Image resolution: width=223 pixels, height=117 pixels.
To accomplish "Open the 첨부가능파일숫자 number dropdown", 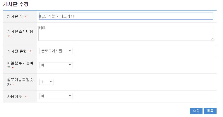I will pyautogui.click(x=47, y=82).
